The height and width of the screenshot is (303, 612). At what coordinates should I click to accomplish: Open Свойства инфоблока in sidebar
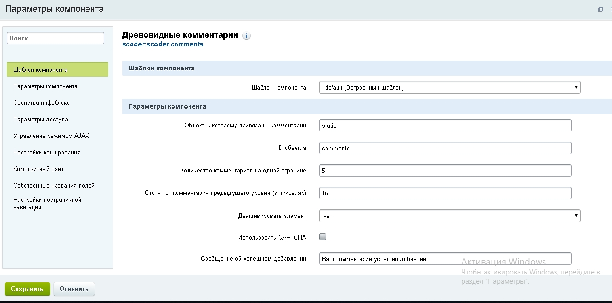click(x=41, y=103)
